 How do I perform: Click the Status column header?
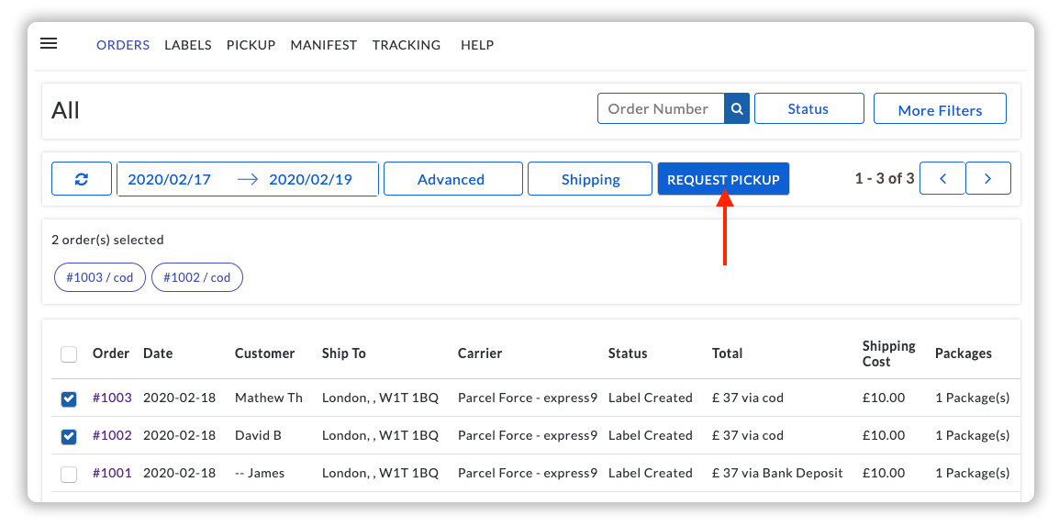[x=628, y=353]
